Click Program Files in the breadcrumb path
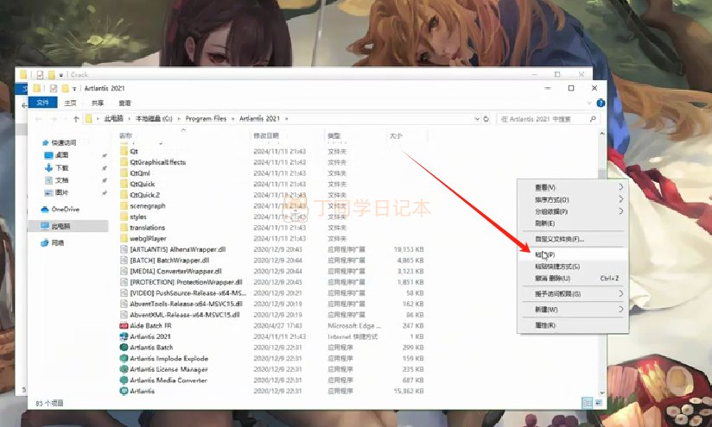The height and width of the screenshot is (427, 712). pos(205,118)
